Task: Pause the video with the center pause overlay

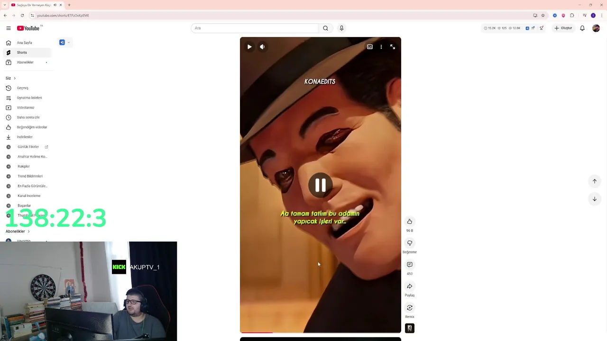Action: pos(321,185)
